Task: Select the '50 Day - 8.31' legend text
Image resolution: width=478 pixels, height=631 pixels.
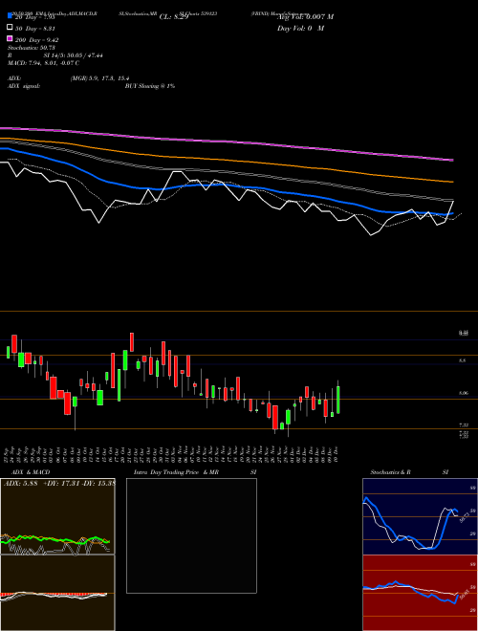Action: 35,29
